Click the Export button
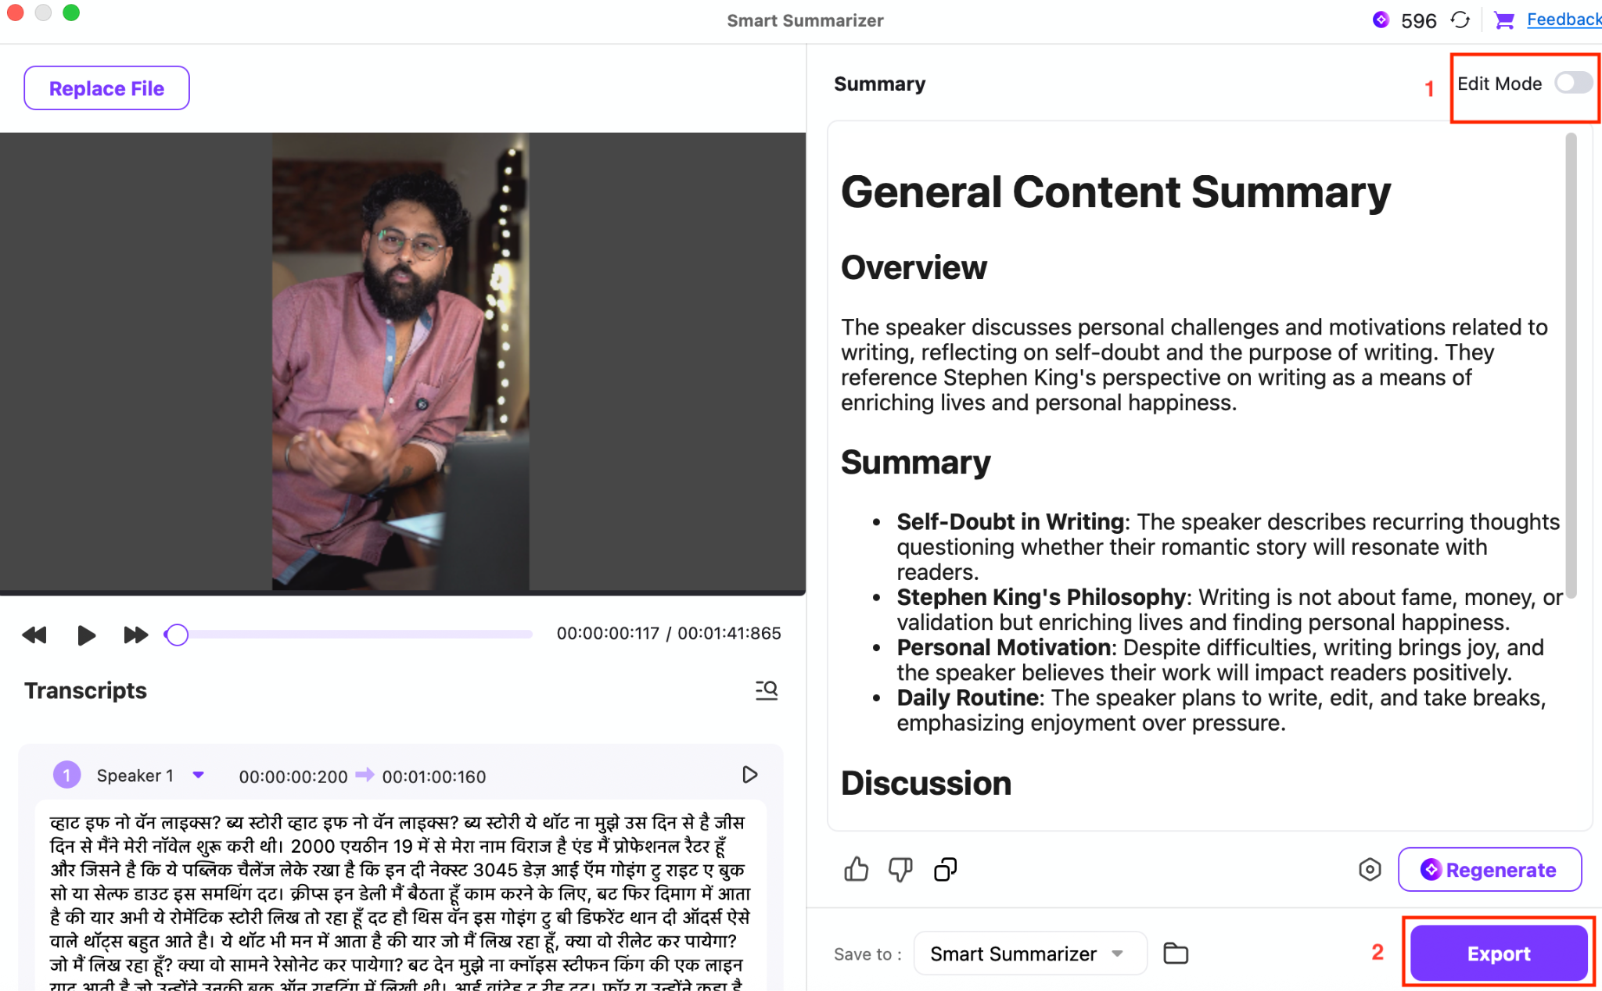This screenshot has width=1602, height=991. click(1498, 953)
